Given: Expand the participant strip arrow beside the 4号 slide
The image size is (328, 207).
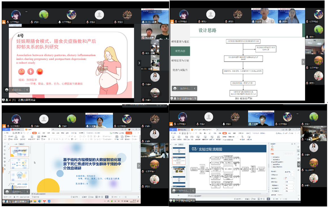Looking at the screenshot, I should point(139,63).
